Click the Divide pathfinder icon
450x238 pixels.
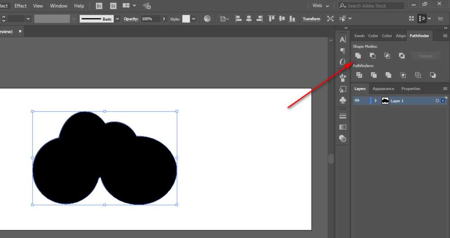pyautogui.click(x=359, y=75)
